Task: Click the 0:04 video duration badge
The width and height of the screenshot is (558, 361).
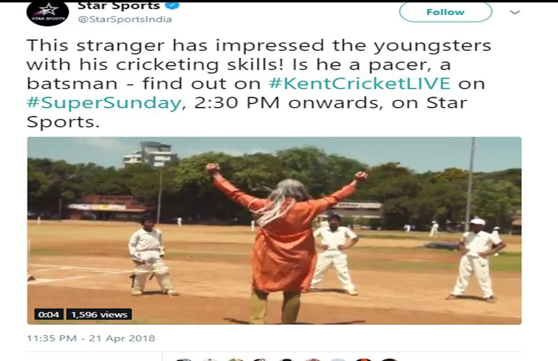Action: (x=49, y=314)
